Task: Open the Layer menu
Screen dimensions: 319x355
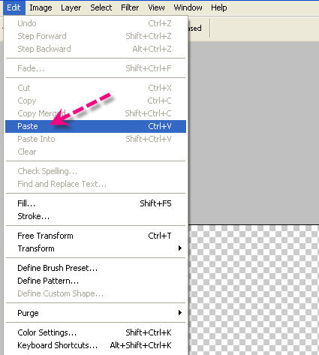Action: (71, 8)
